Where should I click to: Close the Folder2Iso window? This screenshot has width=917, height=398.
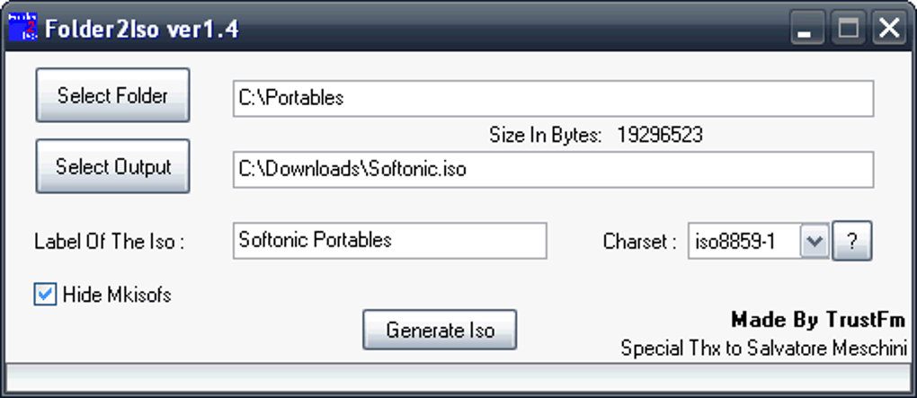click(889, 28)
